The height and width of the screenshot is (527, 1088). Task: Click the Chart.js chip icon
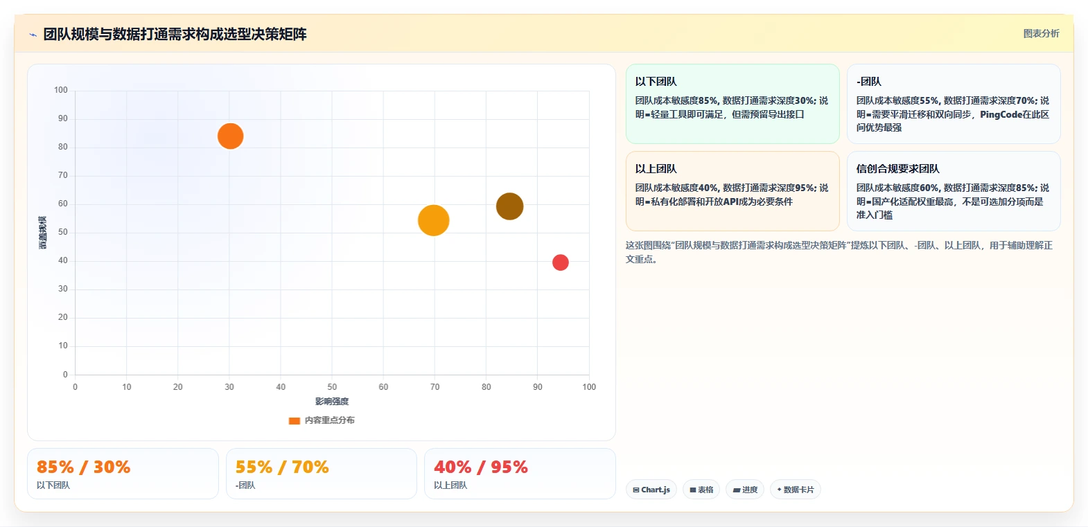[x=636, y=490]
